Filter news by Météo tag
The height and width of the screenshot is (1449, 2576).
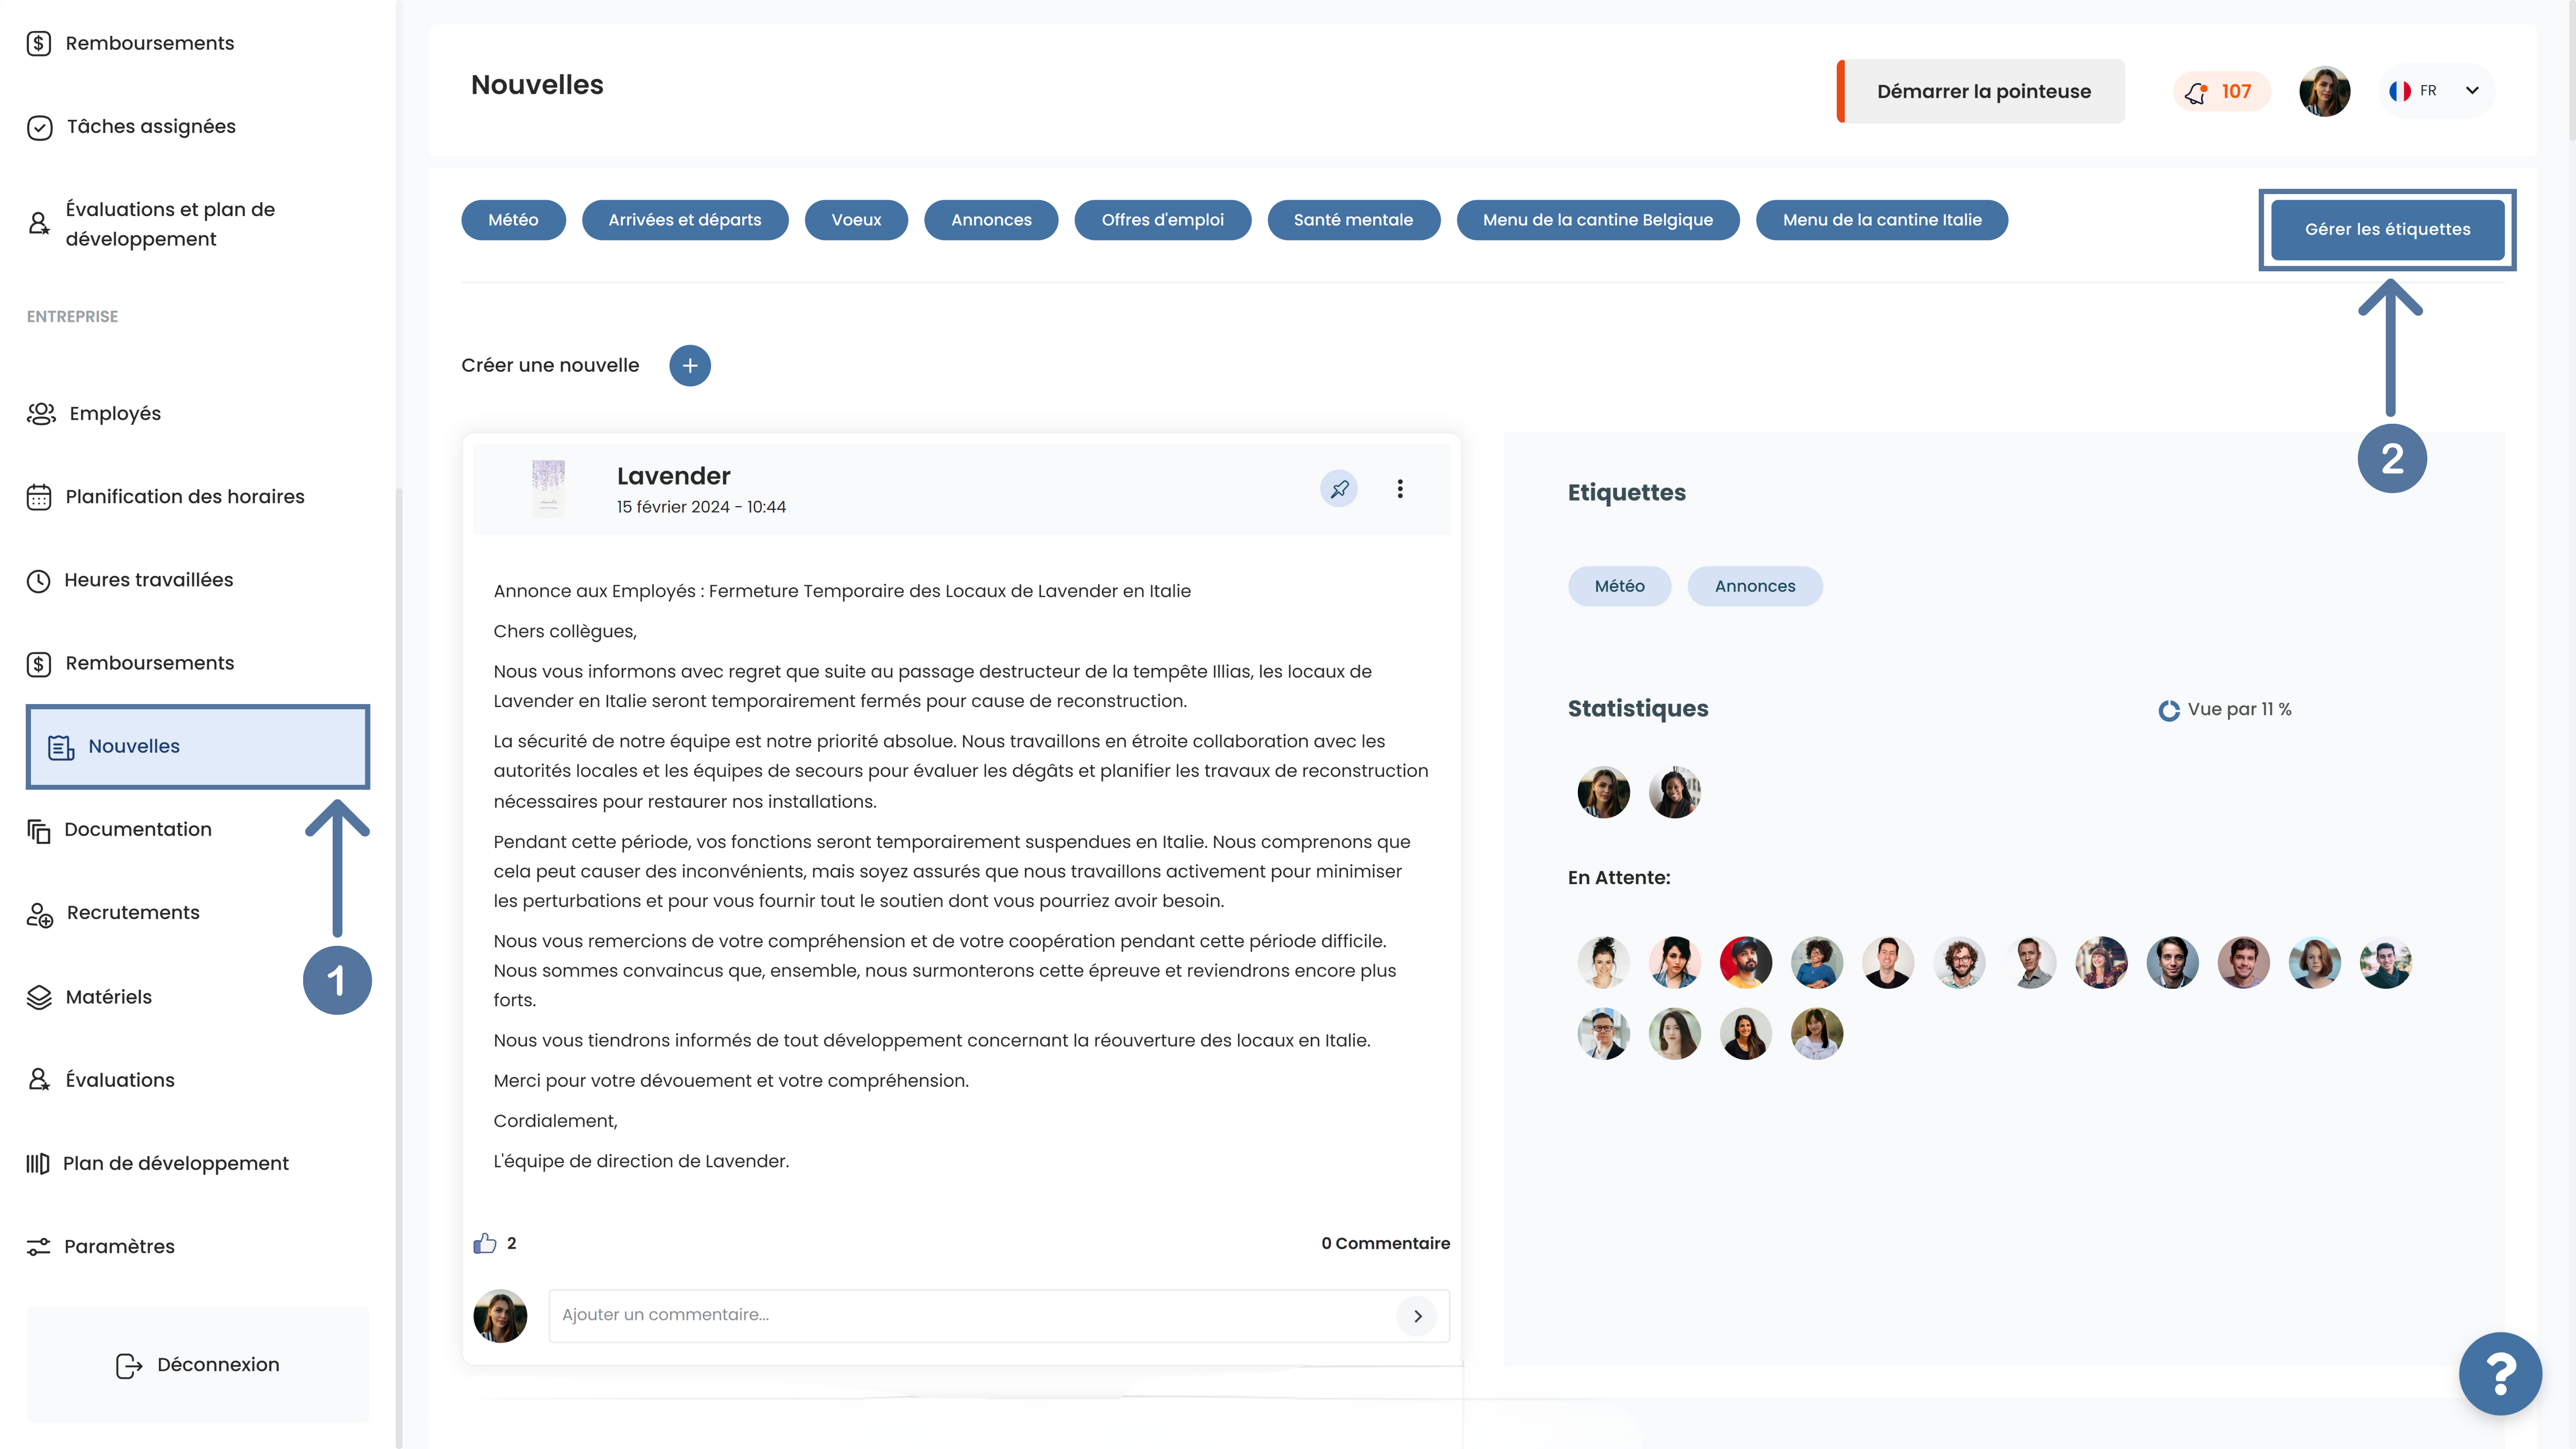point(513,220)
